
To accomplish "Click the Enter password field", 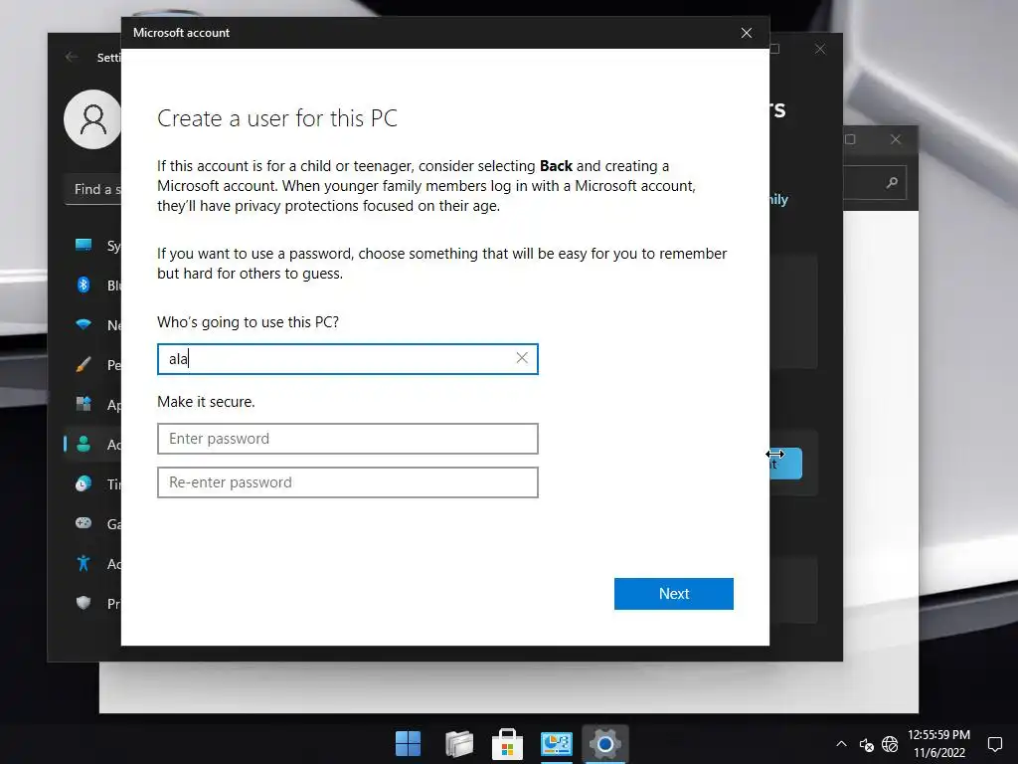I will [347, 439].
